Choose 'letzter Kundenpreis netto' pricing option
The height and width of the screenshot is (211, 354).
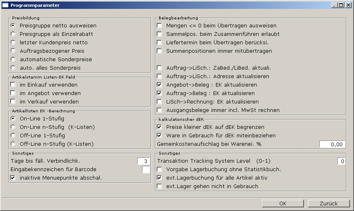pyautogui.click(x=13, y=42)
